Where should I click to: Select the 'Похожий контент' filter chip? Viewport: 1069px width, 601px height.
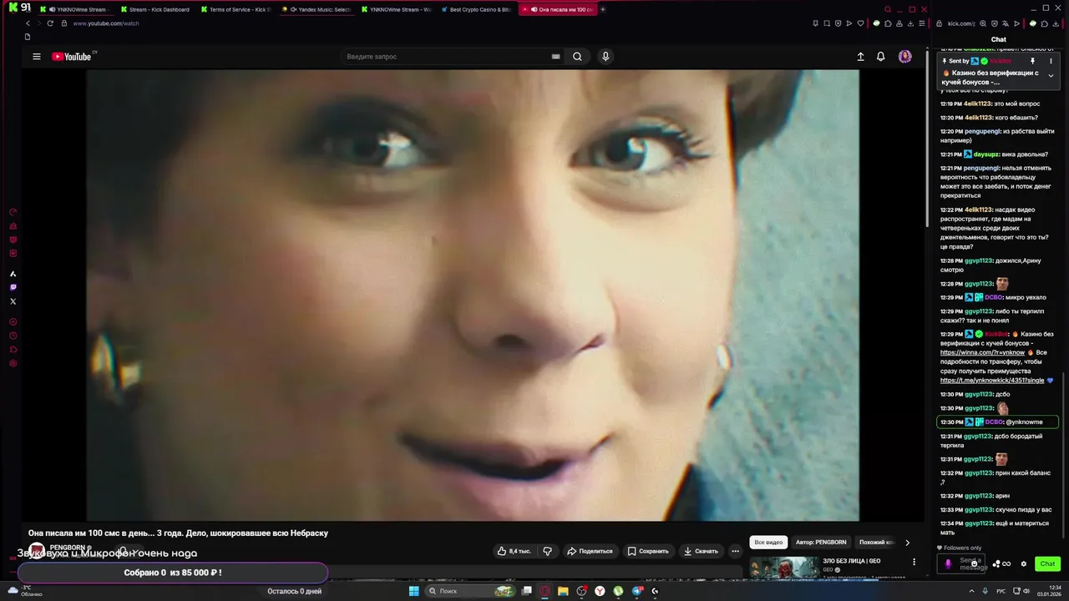(876, 543)
